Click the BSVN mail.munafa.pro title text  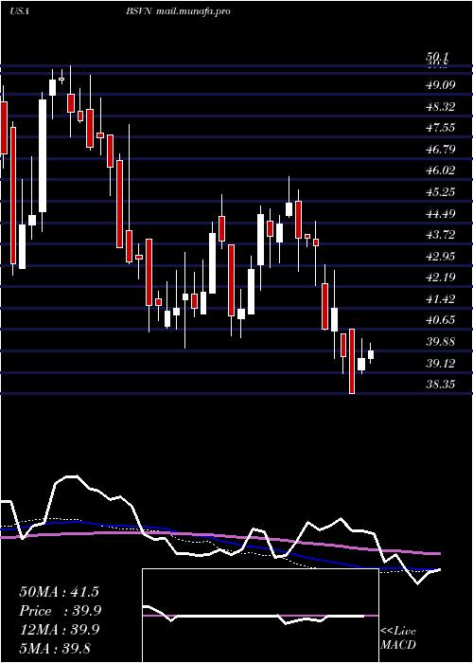tap(178, 11)
